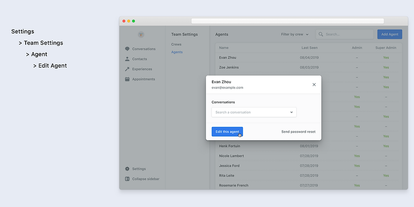Open Appointments via its calendar icon
Viewport: 414px width, 207px height.
(127, 79)
